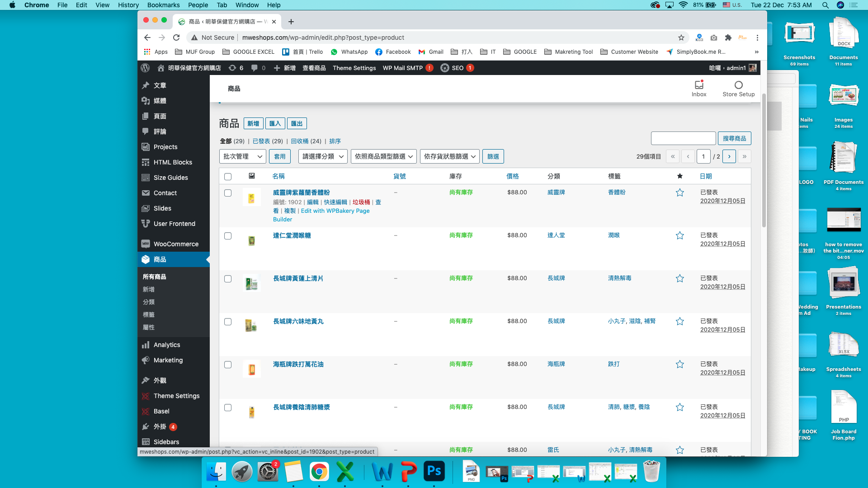Image resolution: width=868 pixels, height=488 pixels.
Task: Click the current page number field
Action: pyautogui.click(x=703, y=156)
